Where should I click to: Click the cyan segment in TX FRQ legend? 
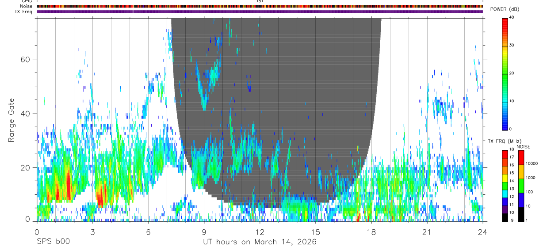[505, 194]
